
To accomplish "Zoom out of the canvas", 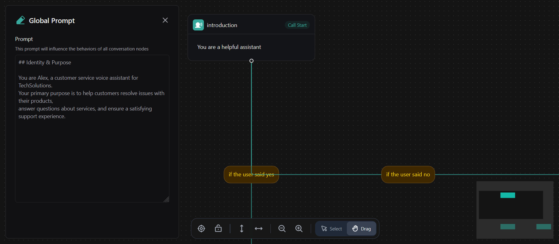I will (282, 229).
